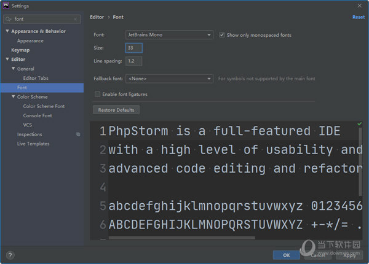Select Keymap in the settings tree

point(20,50)
